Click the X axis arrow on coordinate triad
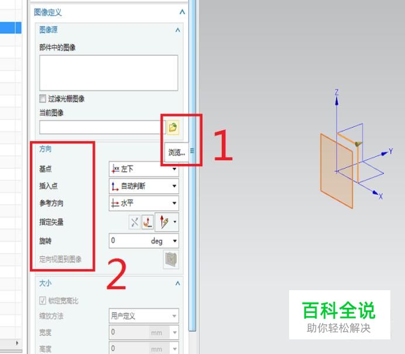Screen dimensions: 405x354 pos(375,192)
